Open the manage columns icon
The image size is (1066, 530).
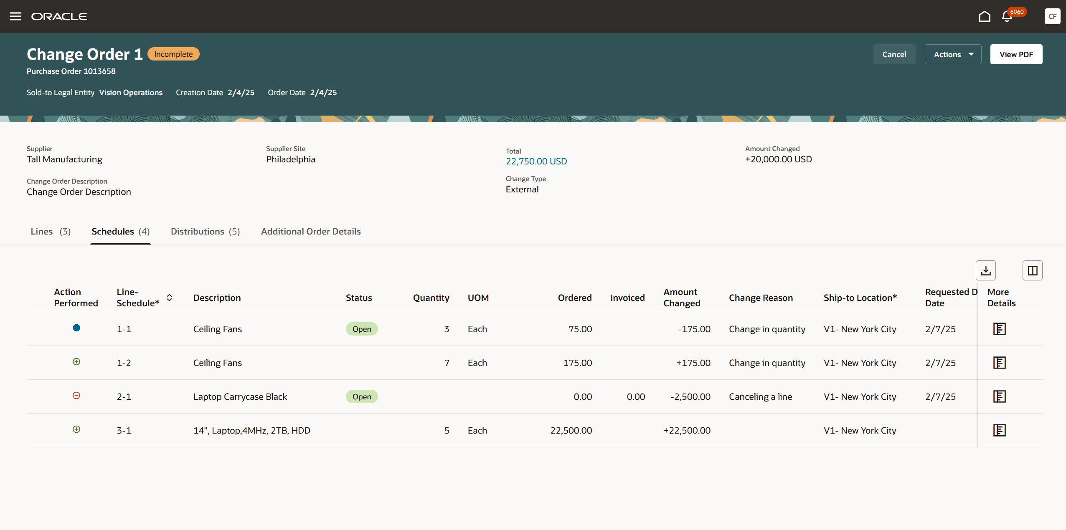pyautogui.click(x=1032, y=270)
